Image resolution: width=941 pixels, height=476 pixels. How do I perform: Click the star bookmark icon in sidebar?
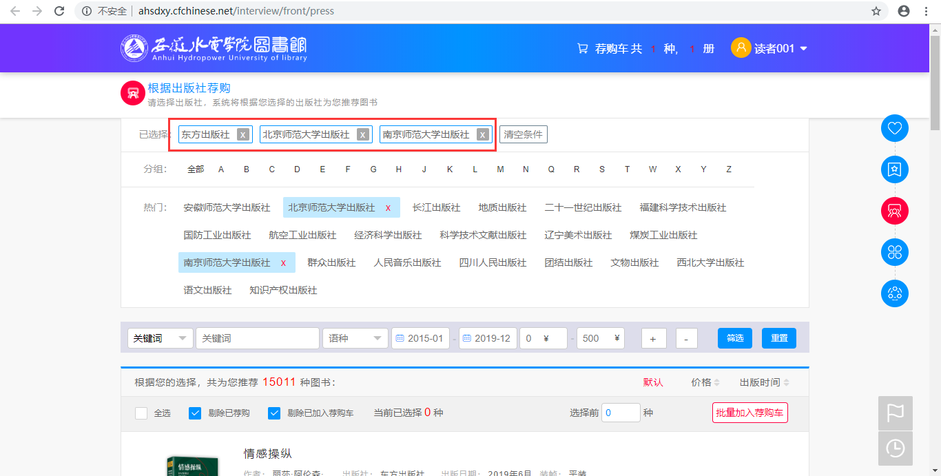coord(895,169)
